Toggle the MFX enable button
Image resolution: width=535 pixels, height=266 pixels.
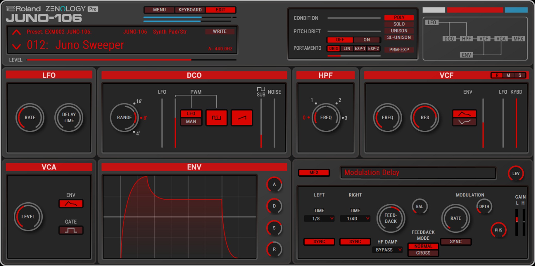pyautogui.click(x=314, y=172)
